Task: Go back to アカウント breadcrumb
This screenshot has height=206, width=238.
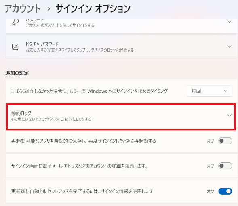Action: click(x=23, y=8)
